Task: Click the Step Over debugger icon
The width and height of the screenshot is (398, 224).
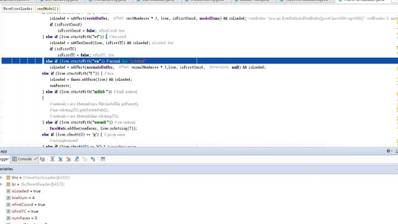Action: pos(52,159)
